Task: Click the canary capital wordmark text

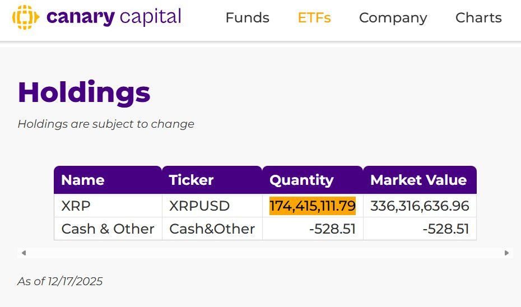Action: tap(114, 17)
